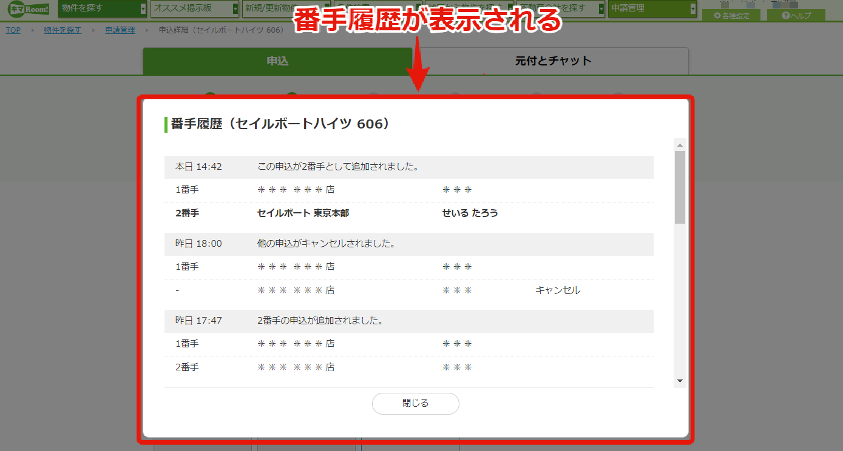
Task: Click the キャンセル status row entry
Action: (x=408, y=290)
